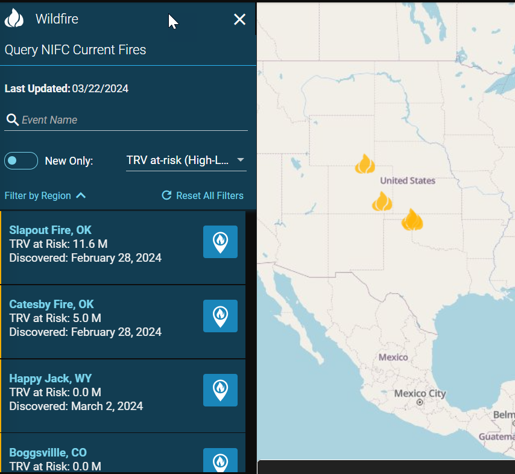This screenshot has height=474, width=515.
Task: Open the Catesby Fire, OK entry title
Action: coord(52,304)
